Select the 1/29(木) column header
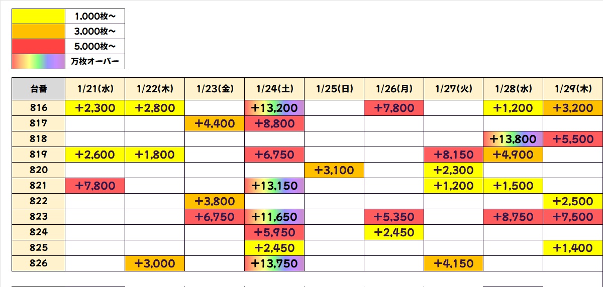Image resolution: width=603 pixels, height=287 pixels. (x=573, y=89)
